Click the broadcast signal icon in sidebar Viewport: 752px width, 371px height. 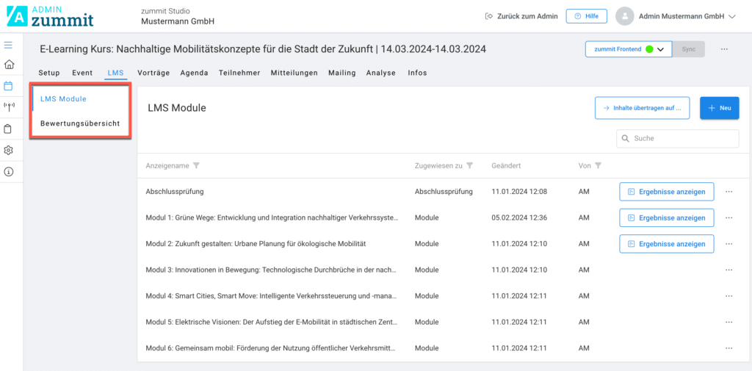[x=9, y=107]
